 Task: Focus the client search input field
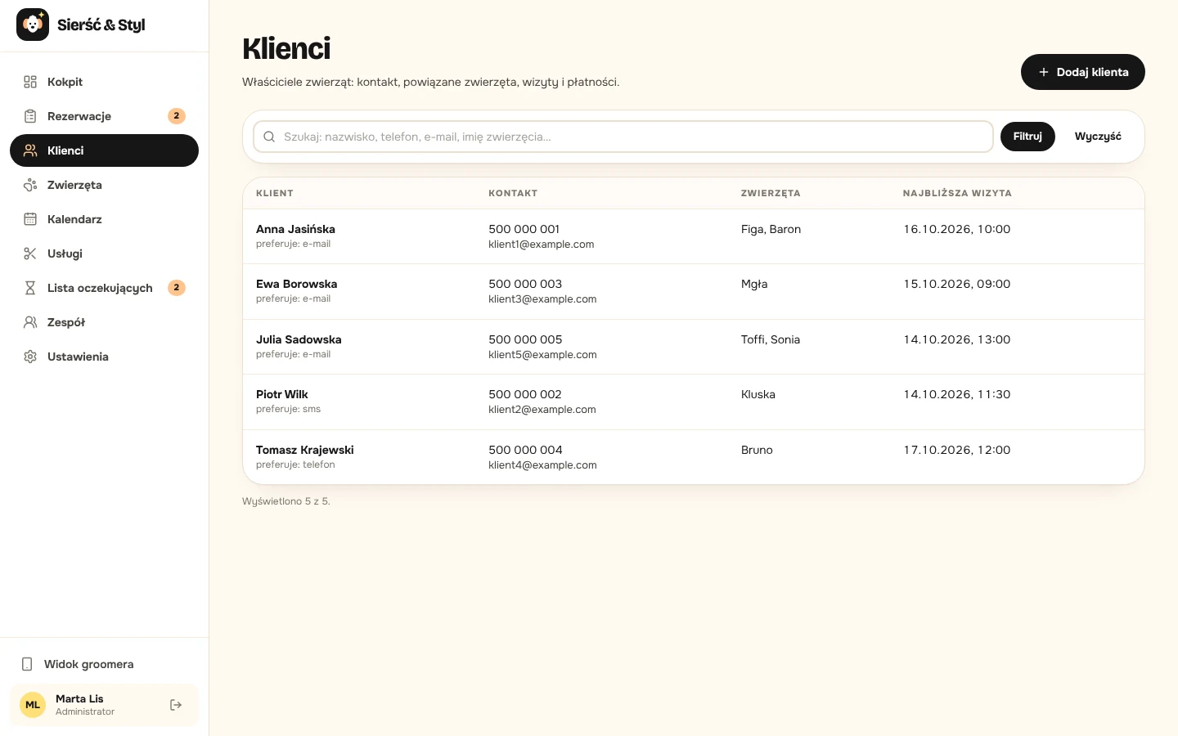click(623, 137)
